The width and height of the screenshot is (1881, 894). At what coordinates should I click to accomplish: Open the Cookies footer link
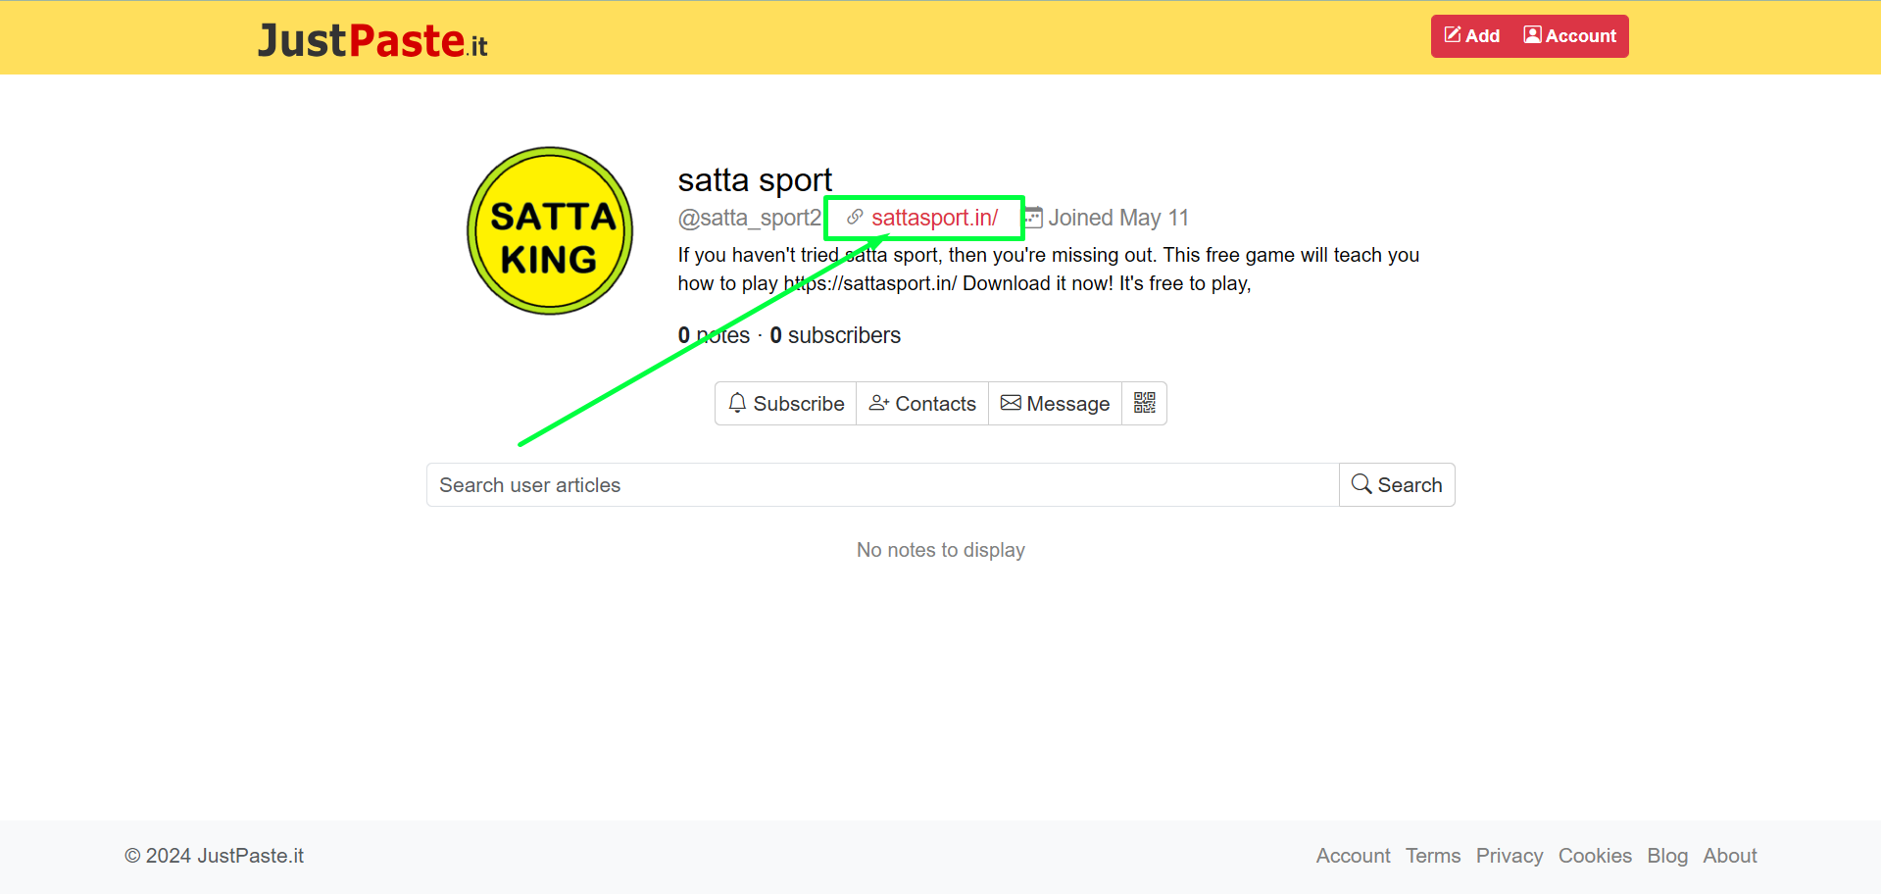[x=1595, y=856]
